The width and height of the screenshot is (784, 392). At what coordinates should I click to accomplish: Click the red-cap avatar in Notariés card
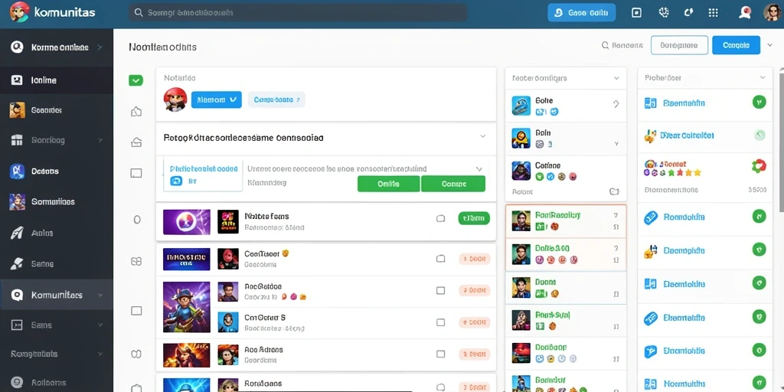tap(175, 100)
